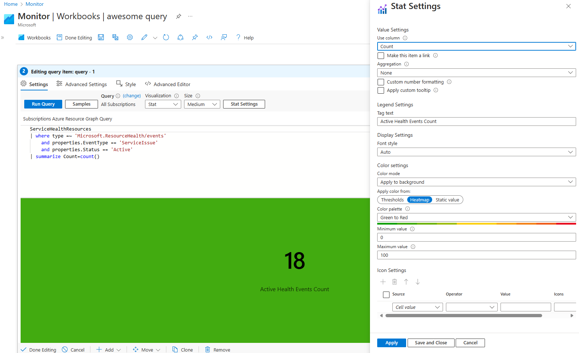Enable Apply custom tooltip checkbox
Viewport: 579px width, 353px height.
[x=381, y=90]
